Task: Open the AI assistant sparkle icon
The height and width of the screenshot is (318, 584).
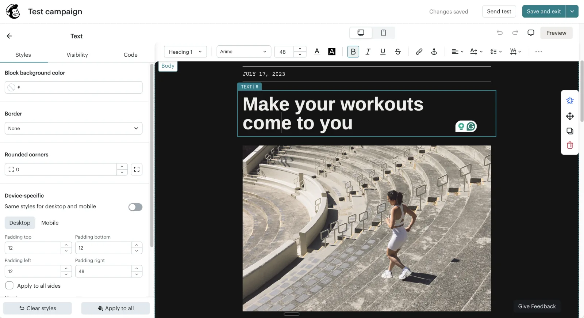Action: coord(570,101)
